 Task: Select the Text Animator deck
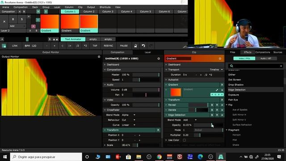click(73, 39)
